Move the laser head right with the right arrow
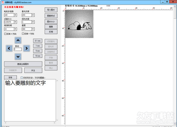Viewport: 177px width, 127px height. (27, 48)
